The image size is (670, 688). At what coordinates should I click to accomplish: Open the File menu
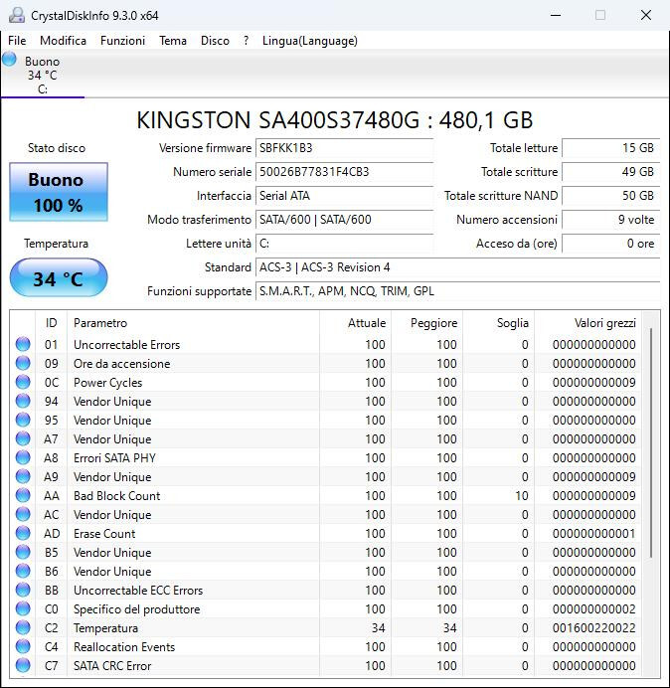point(17,41)
